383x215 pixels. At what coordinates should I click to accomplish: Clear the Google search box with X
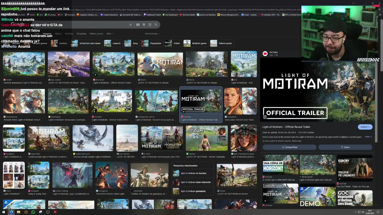tap(130, 25)
